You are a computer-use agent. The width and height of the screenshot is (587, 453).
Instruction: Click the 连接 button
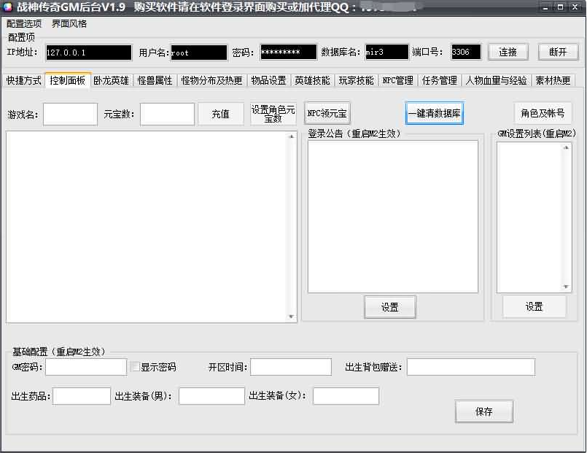click(x=508, y=53)
